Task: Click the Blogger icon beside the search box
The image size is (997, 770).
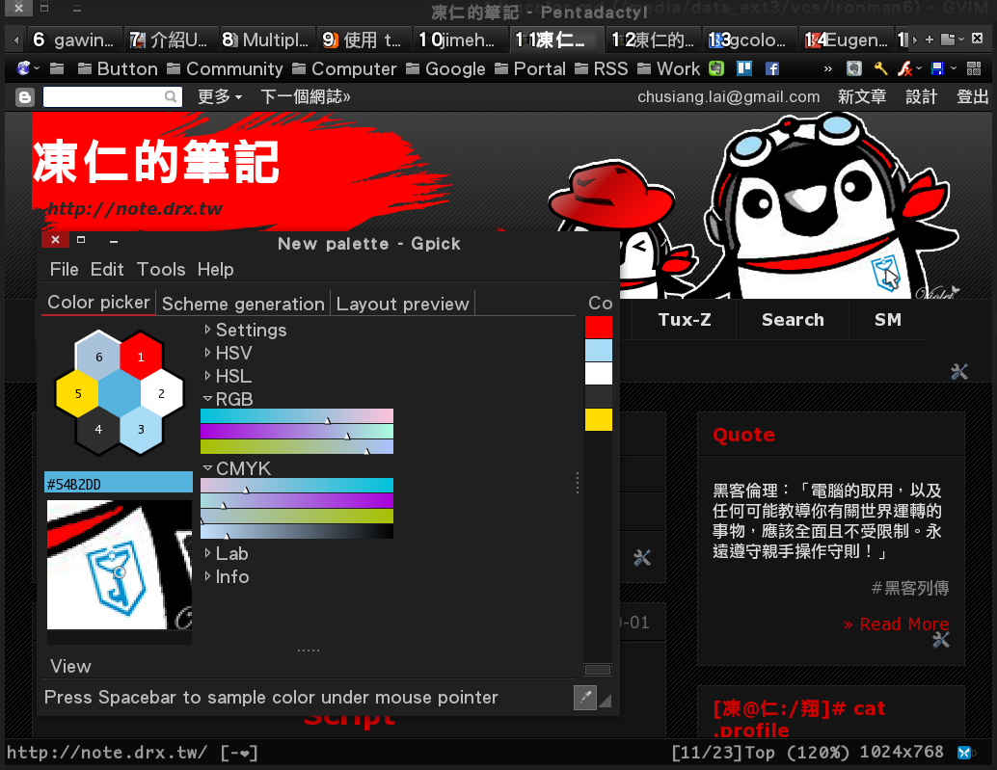Action: click(23, 96)
